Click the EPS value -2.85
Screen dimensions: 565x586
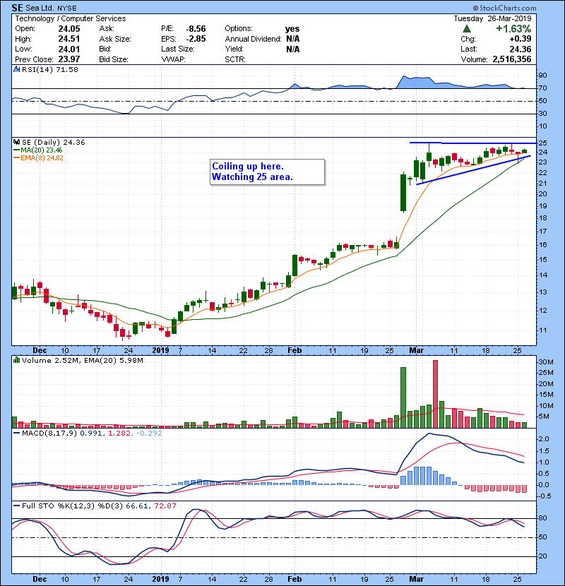coord(196,39)
